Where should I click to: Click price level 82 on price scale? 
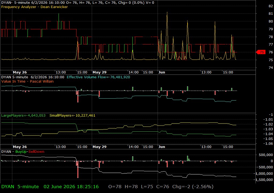click(x=271, y=6)
